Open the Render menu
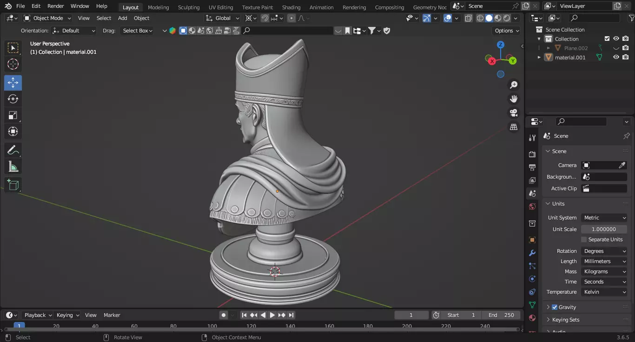Screen dimensions: 635x342 [x=56, y=6]
